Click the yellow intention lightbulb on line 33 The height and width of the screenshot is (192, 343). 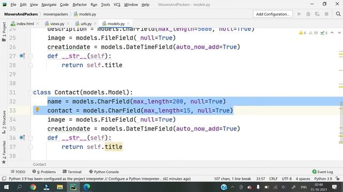38,109
